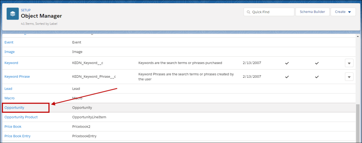Open the Opportunity object link
This screenshot has height=143, width=362.
pyautogui.click(x=14, y=108)
